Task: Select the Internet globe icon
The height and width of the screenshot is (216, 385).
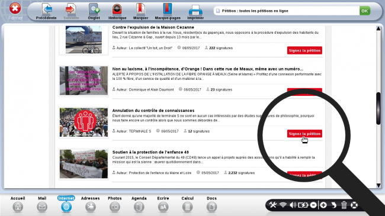Action: pyautogui.click(x=66, y=207)
